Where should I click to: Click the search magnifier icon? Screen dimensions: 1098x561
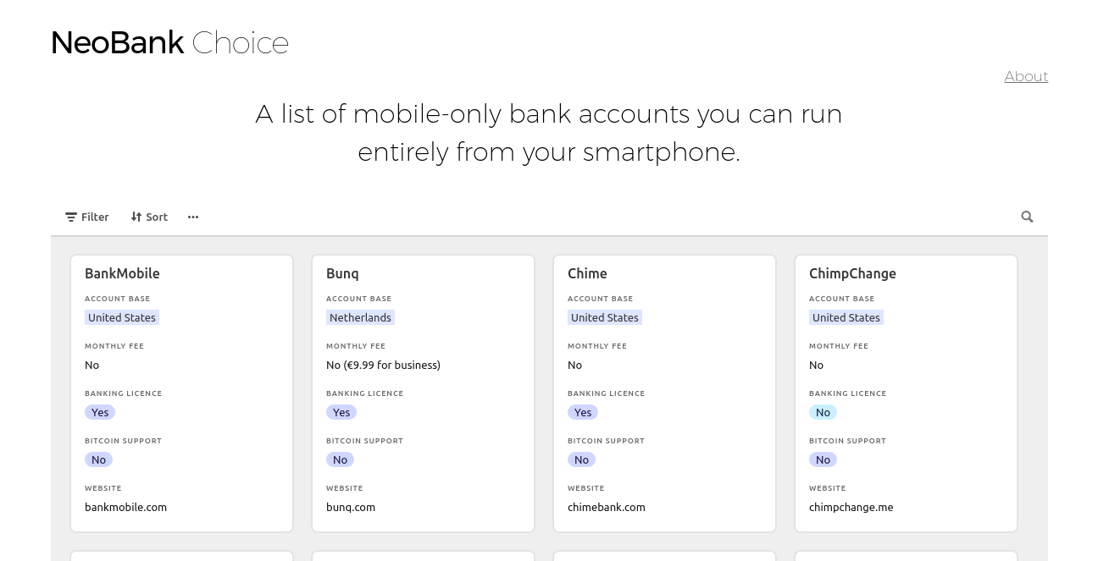[x=1027, y=217]
